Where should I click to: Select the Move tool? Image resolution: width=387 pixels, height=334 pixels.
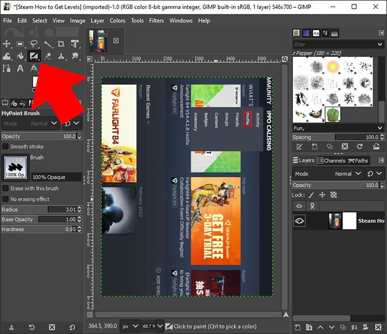tap(7, 44)
